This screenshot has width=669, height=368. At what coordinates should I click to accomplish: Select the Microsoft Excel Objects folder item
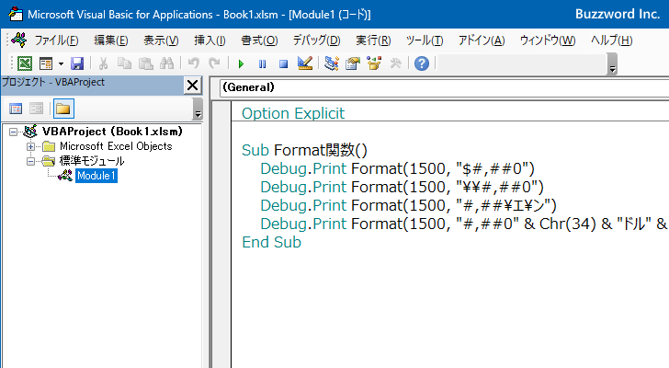[116, 146]
